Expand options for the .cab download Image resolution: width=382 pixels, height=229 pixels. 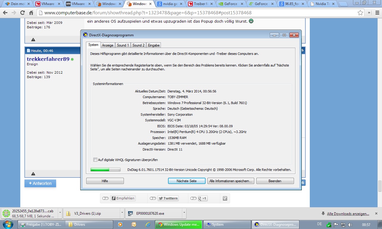tap(60, 213)
